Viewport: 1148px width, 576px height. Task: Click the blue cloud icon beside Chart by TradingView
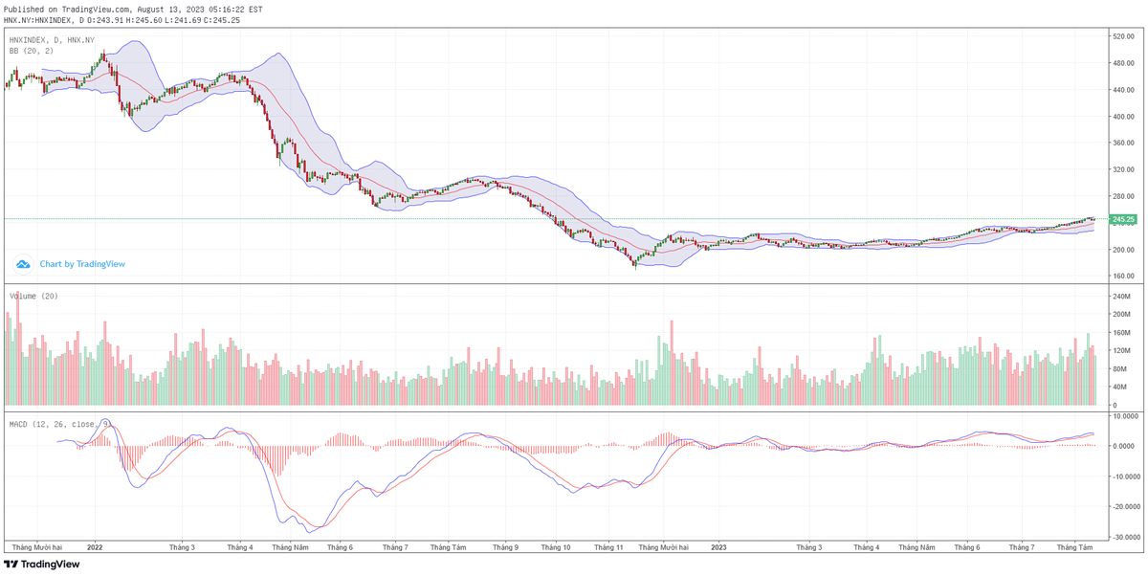click(23, 264)
